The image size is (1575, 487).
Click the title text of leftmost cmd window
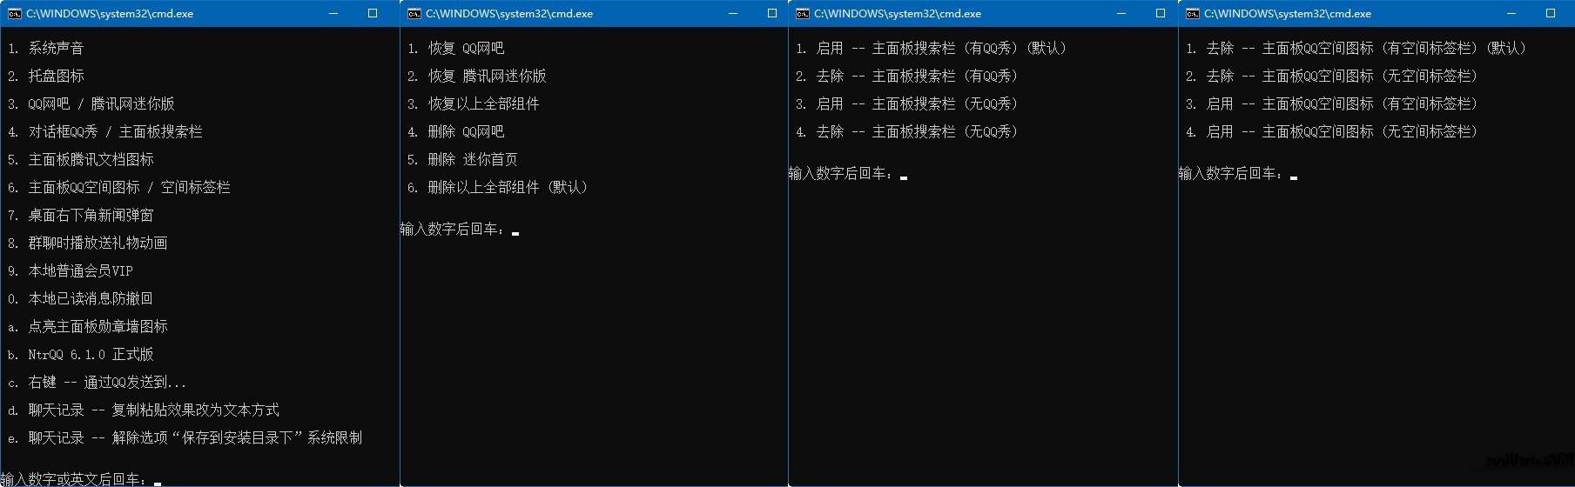110,14
